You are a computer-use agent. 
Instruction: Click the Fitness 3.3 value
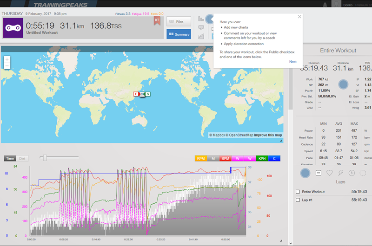[123, 14]
